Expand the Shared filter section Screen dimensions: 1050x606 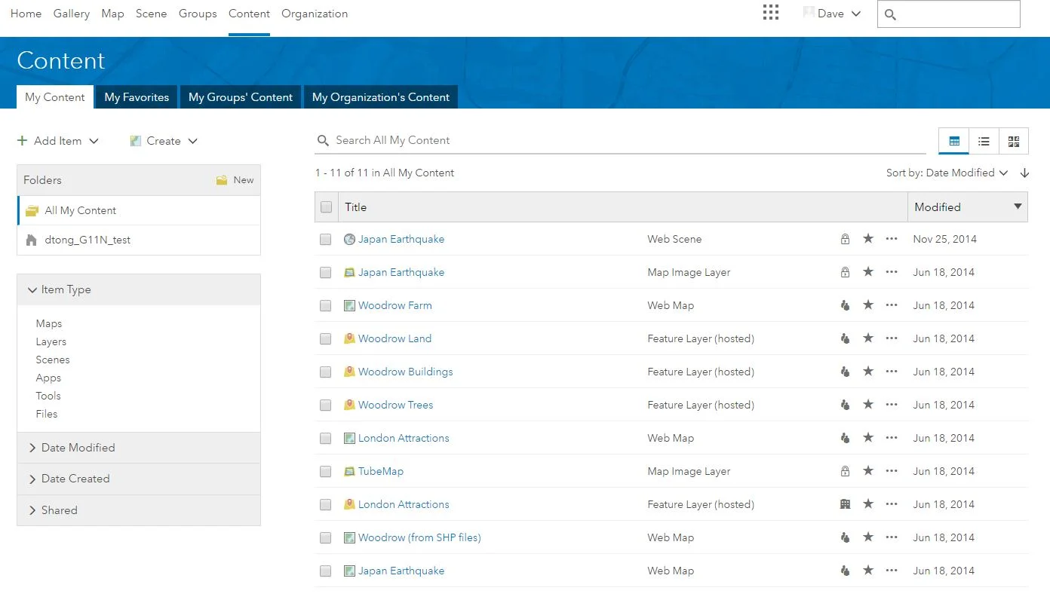(57, 510)
